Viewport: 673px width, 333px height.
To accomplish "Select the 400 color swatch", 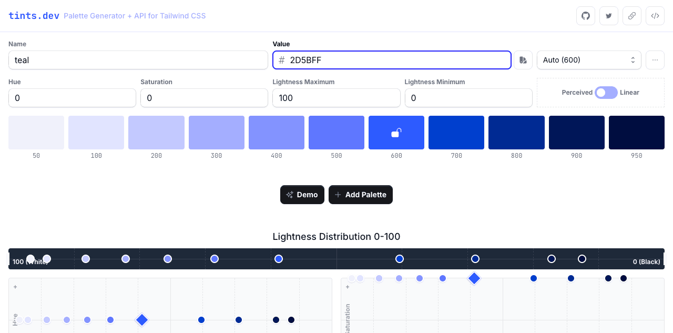I will [277, 133].
